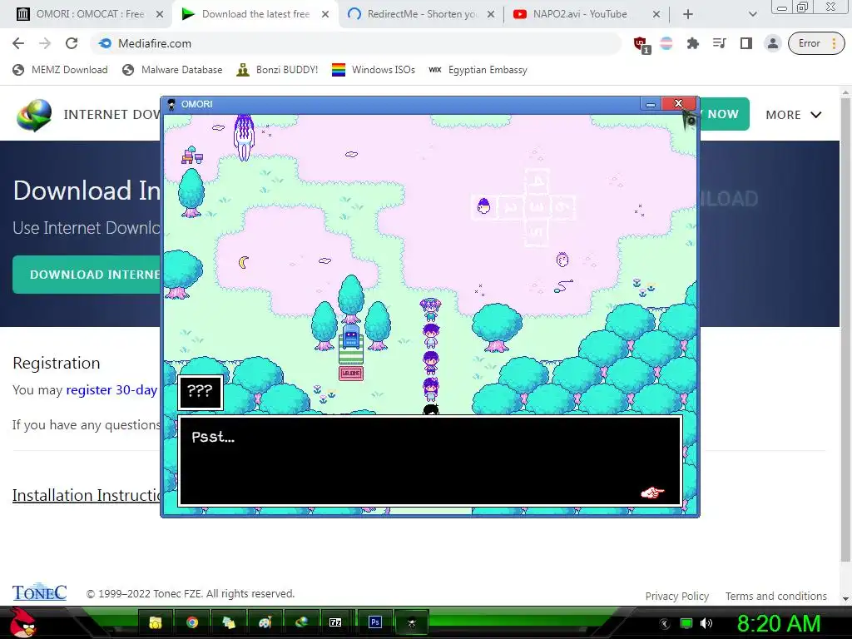The height and width of the screenshot is (639, 852).
Task: Close the NAPO2.avi YouTube tab
Action: coord(656,14)
